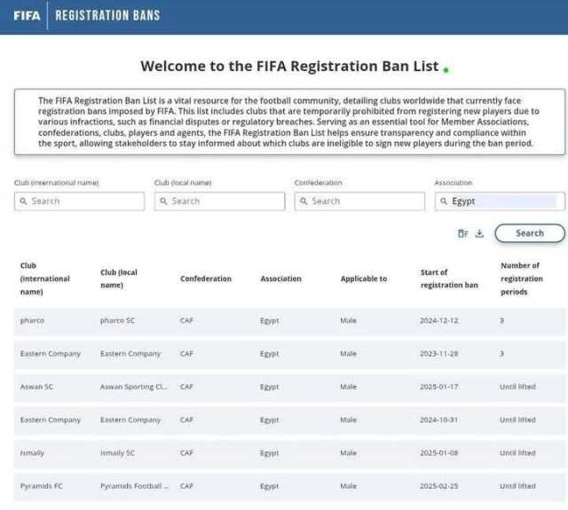Viewport: 568px width, 510px height.
Task: Download the ban list via download icon
Action: point(479,233)
